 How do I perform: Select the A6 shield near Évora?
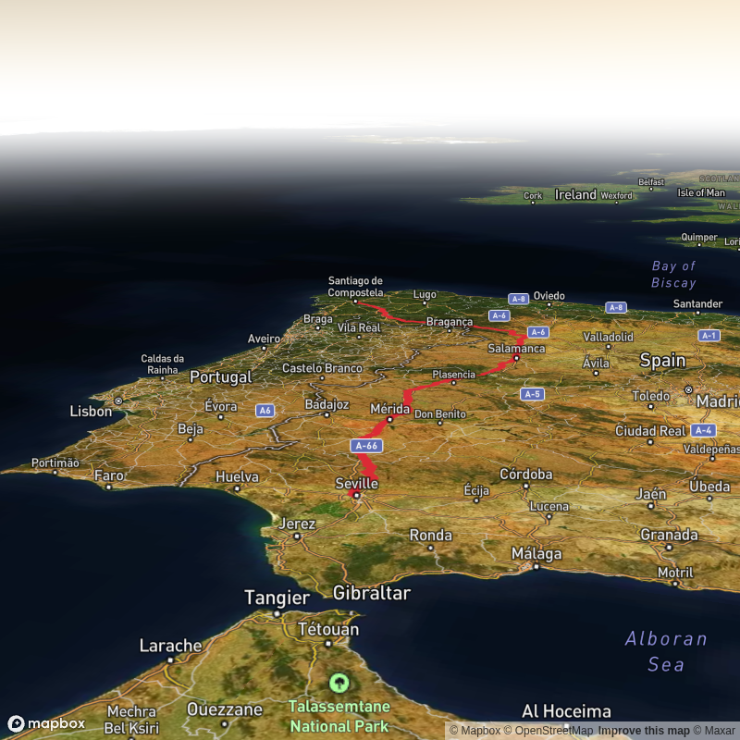point(265,410)
